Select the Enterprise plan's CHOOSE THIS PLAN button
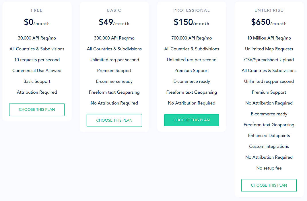Image resolution: width=307 pixels, height=201 pixels. click(x=269, y=185)
